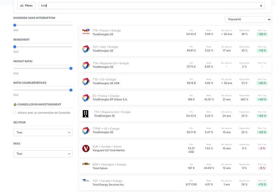Click the logo of TotalEnergies SE ADR

tap(86, 81)
